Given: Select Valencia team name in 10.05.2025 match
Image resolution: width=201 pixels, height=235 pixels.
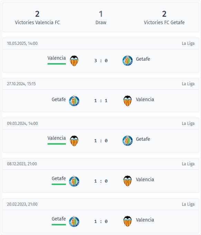Looking at the screenshot, I should point(57,58).
